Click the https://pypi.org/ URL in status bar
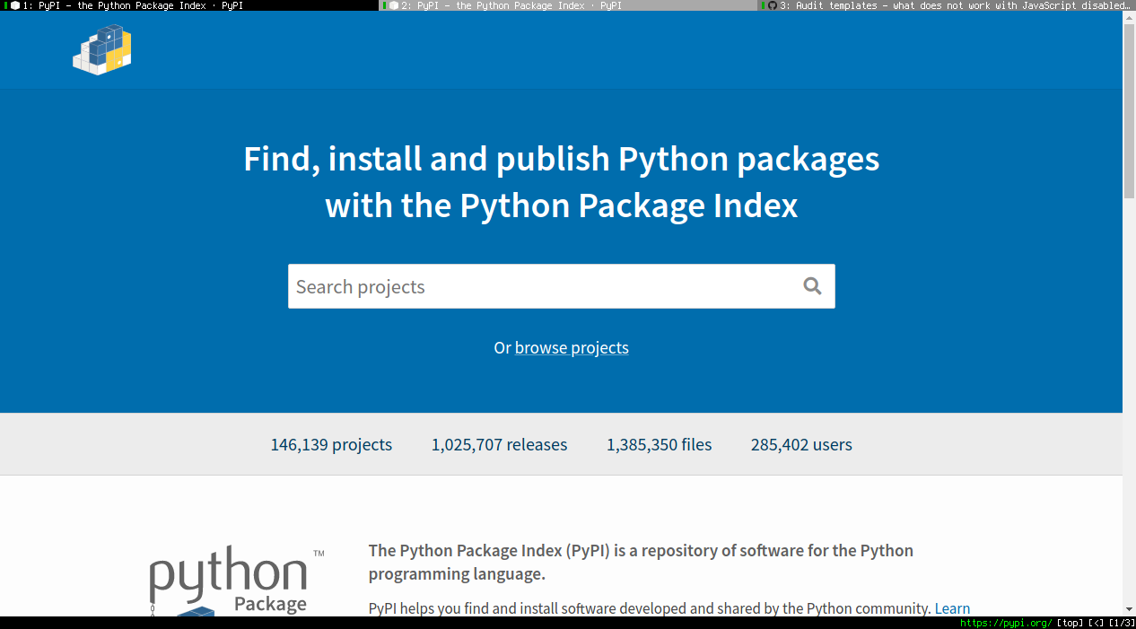Viewport: 1136px width, 629px height. click(x=1006, y=623)
